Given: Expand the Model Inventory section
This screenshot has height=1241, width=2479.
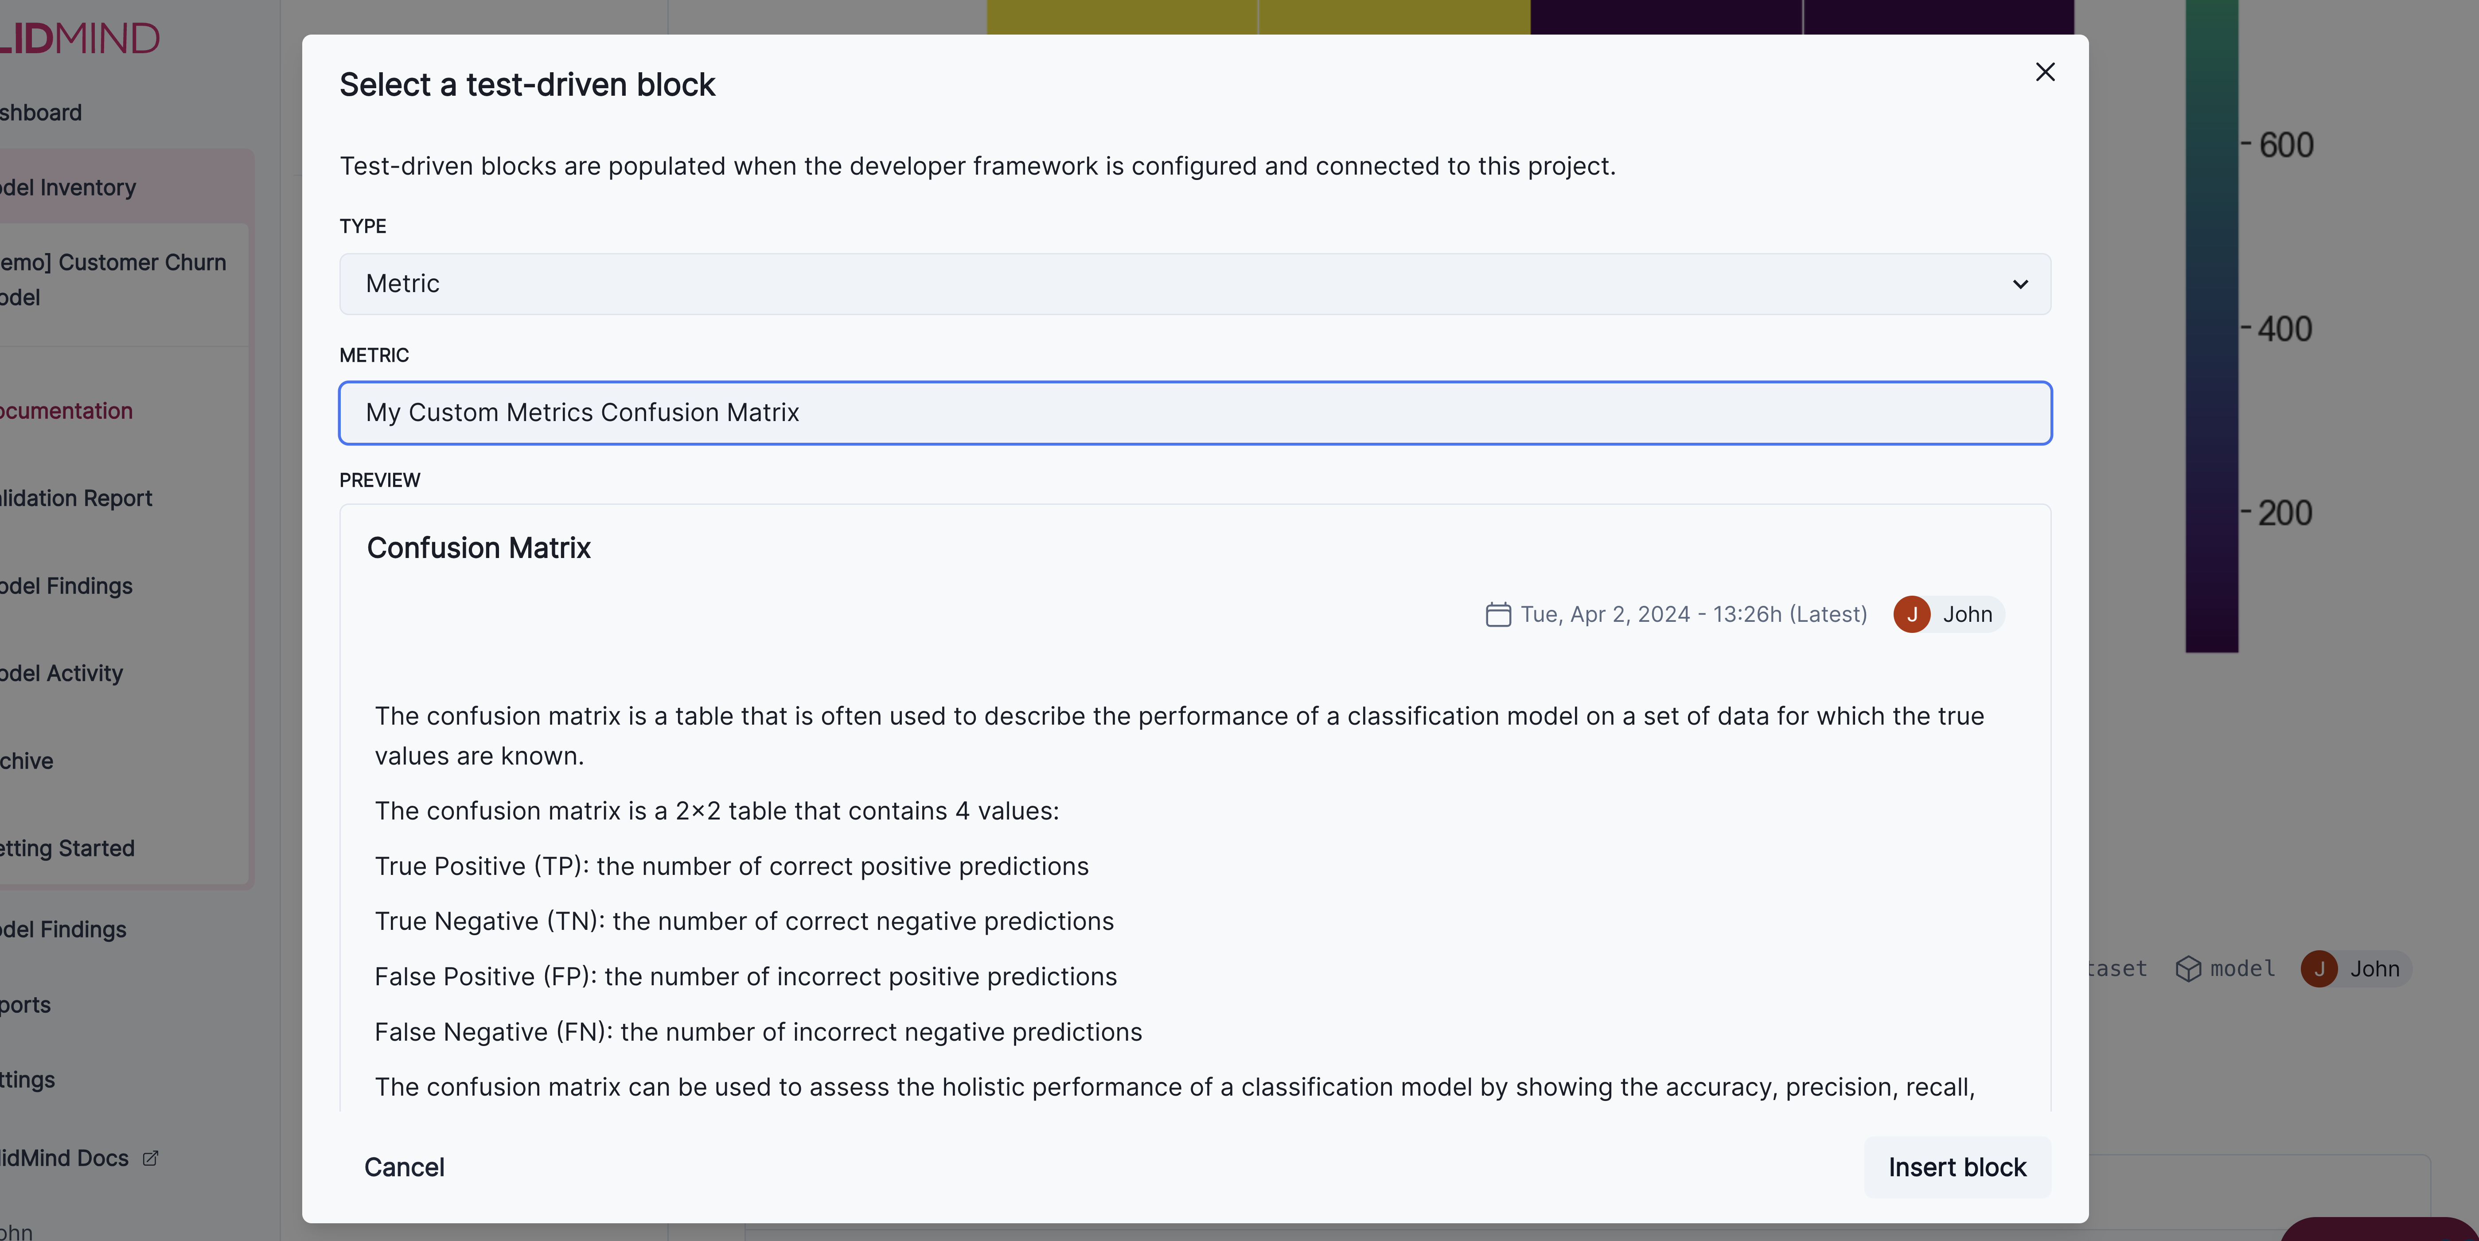Looking at the screenshot, I should [67, 187].
